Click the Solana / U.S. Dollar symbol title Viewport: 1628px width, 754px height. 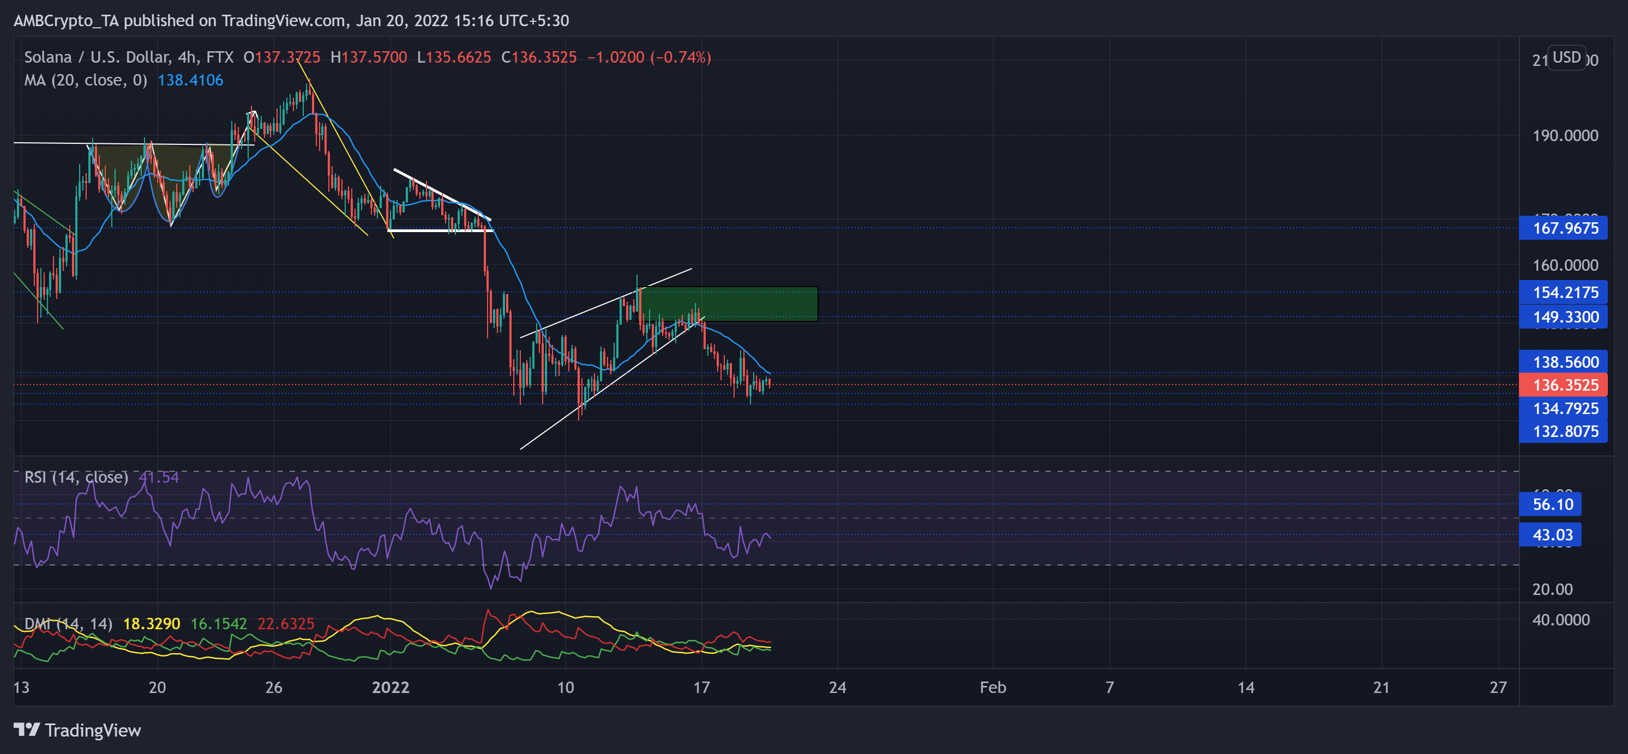pyautogui.click(x=128, y=57)
